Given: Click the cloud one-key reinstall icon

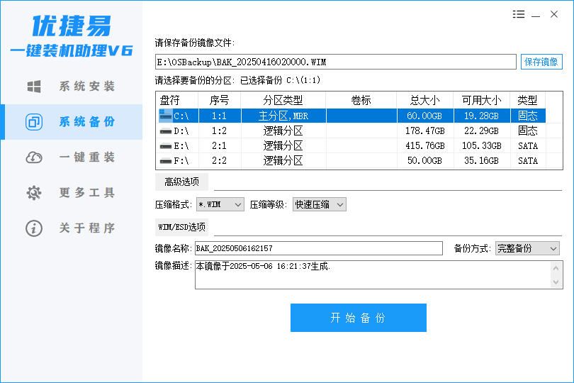Looking at the screenshot, I should point(33,157).
